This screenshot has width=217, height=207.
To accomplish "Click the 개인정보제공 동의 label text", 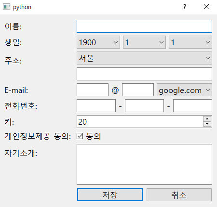I will point(38,136).
